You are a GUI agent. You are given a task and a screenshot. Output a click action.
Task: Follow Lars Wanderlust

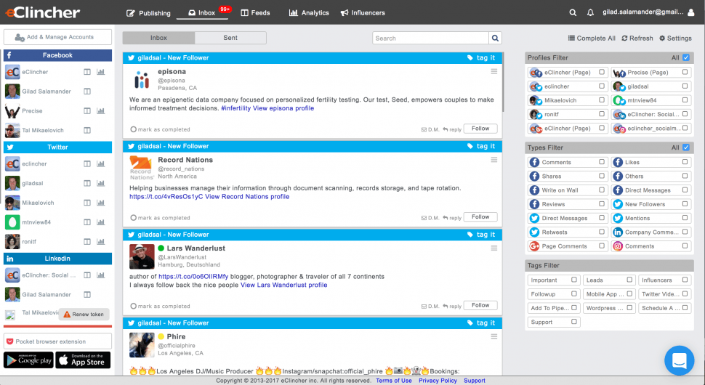pos(480,305)
